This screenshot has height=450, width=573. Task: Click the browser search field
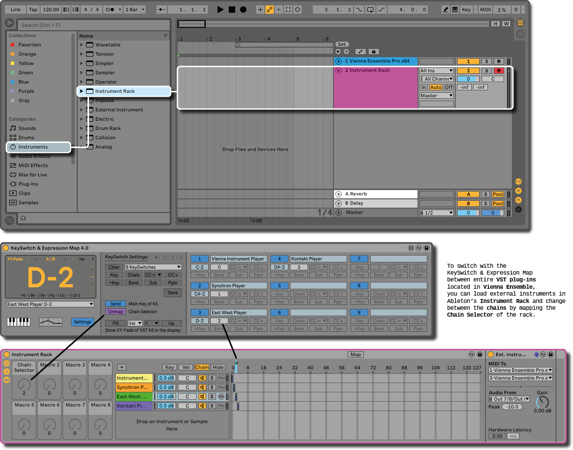(94, 25)
